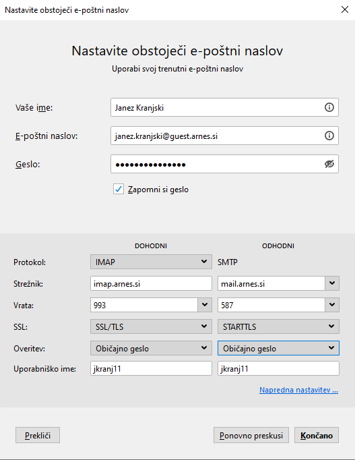The image size is (355, 460).
Task: Click the Ponovno preskusi button
Action: [251, 435]
